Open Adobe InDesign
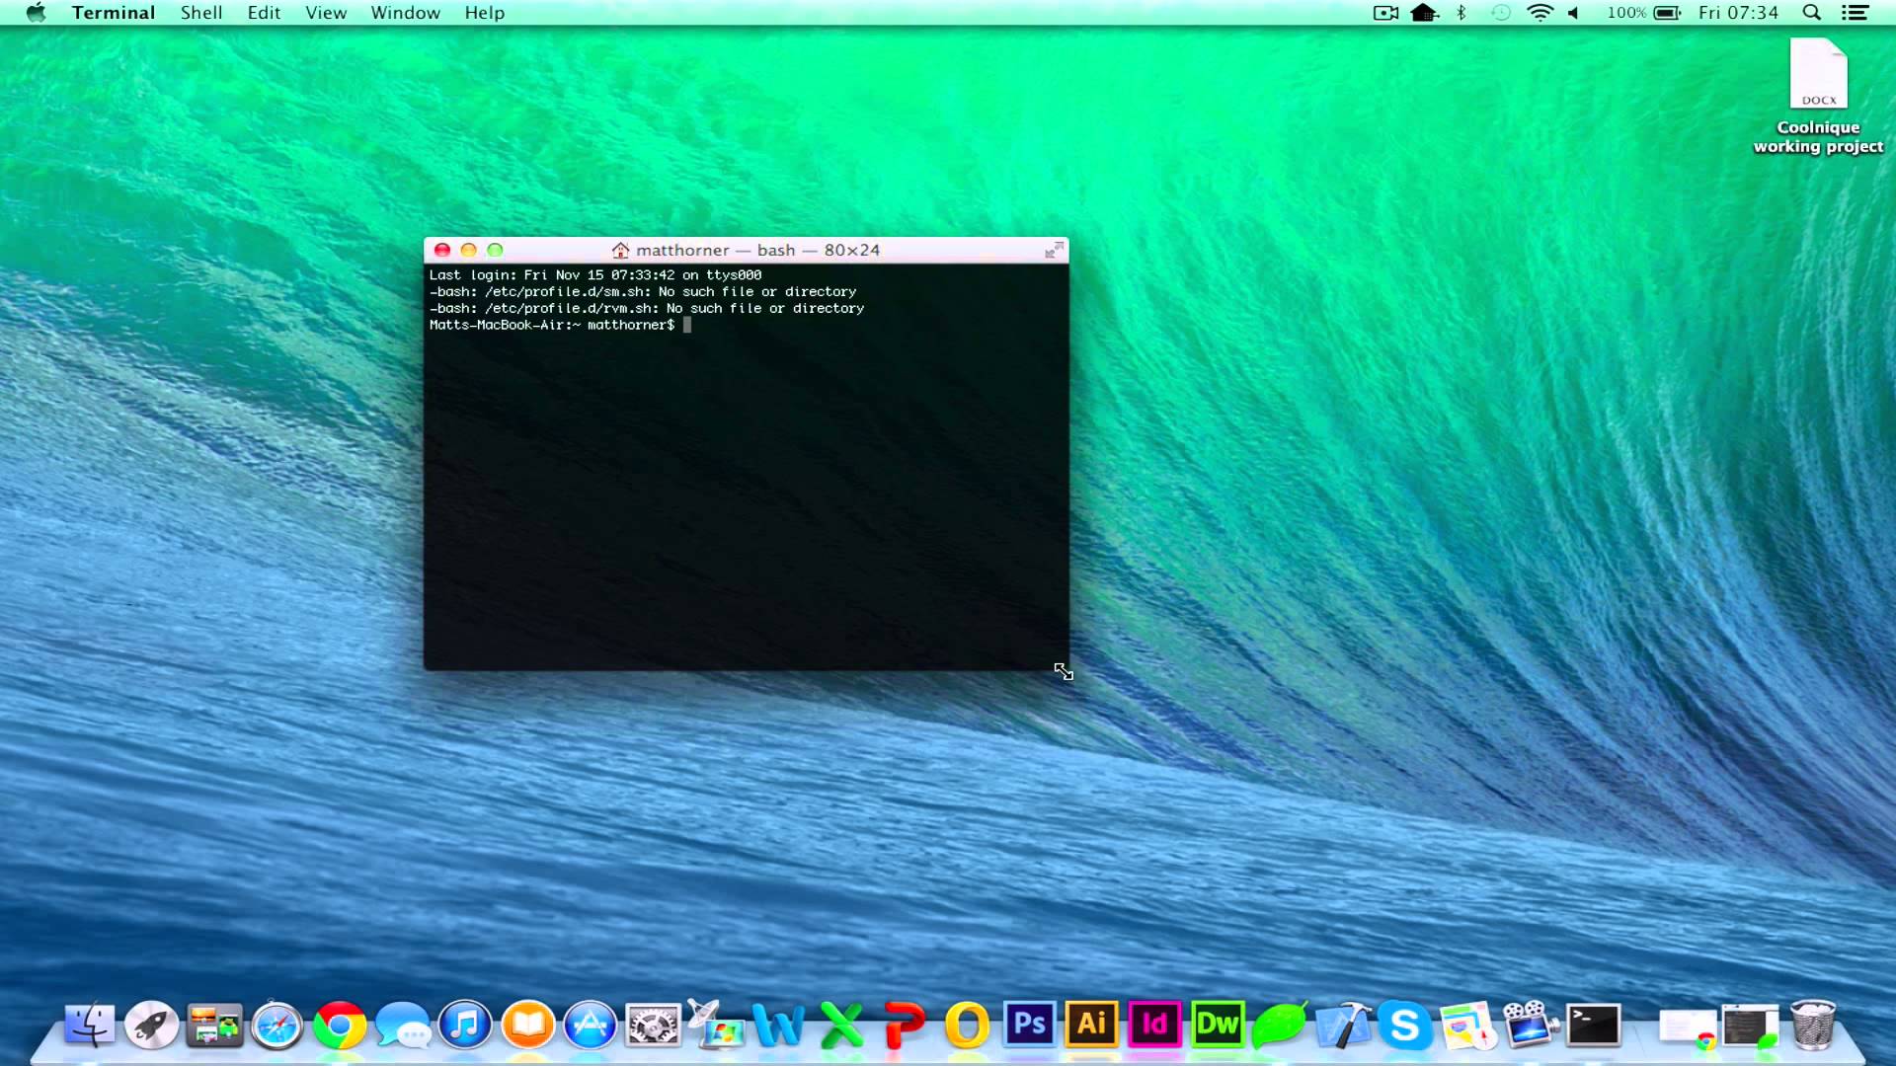 pos(1153,1027)
